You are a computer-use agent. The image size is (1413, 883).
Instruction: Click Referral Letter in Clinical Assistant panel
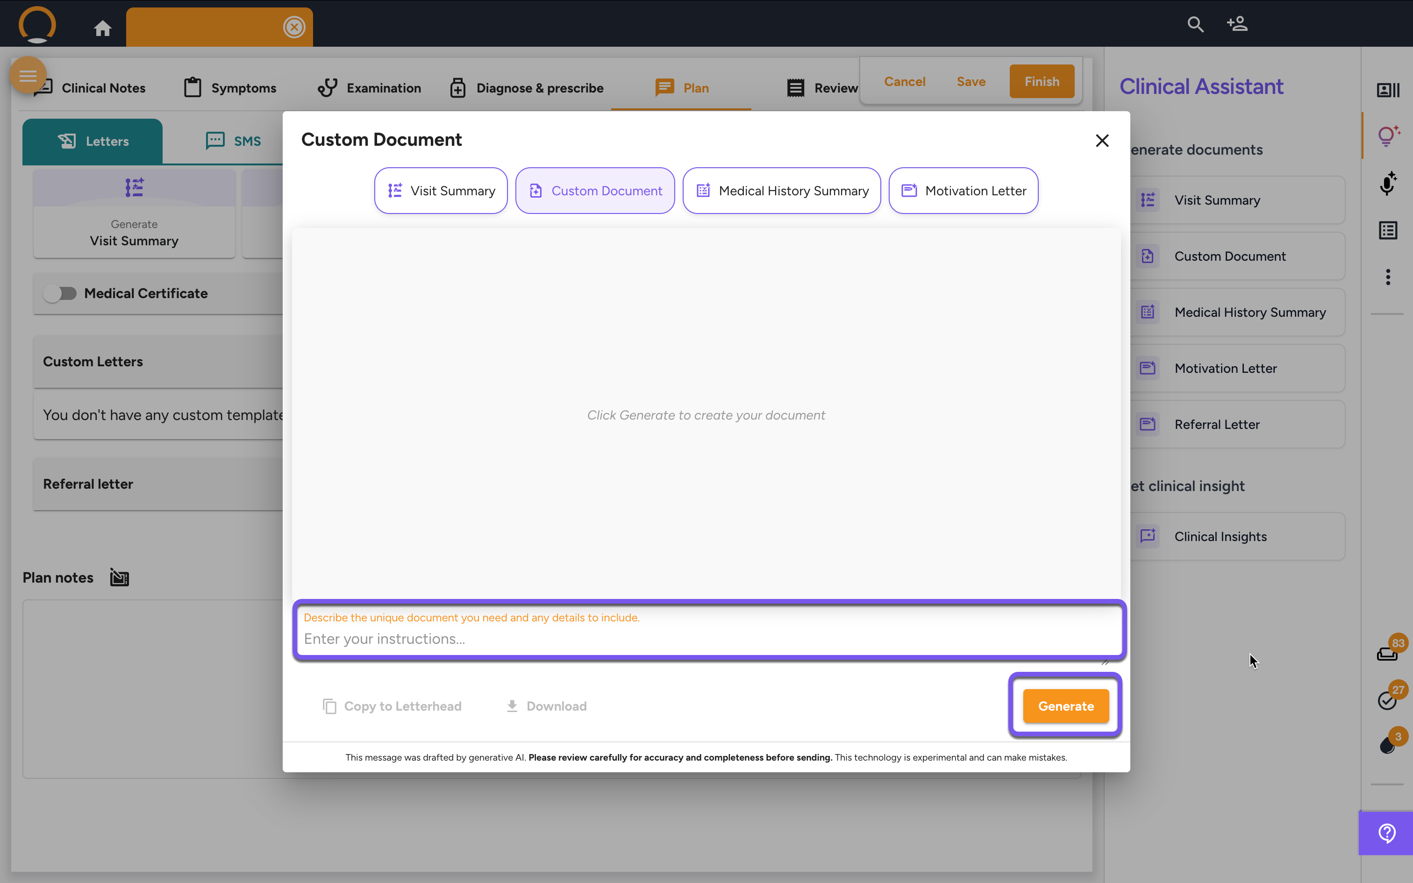(1216, 425)
